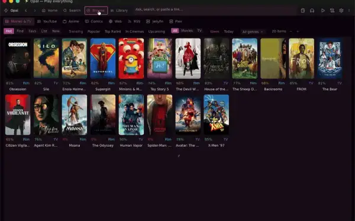Click the 'Backrooms' title text
The image size is (355, 221).
tap(273, 89)
